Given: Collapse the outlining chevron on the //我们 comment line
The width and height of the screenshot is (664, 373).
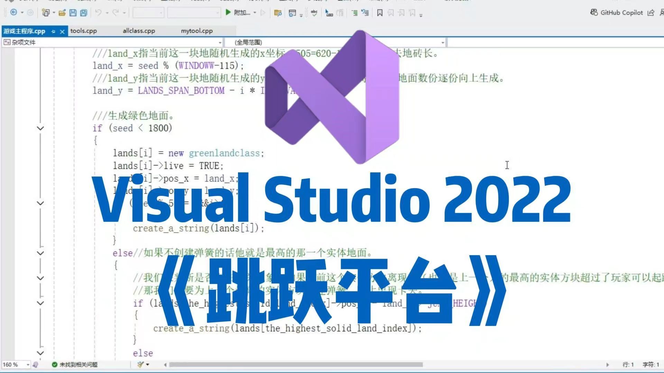Looking at the screenshot, I should tap(40, 278).
